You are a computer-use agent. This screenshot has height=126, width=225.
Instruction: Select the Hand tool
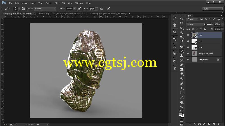pyautogui.click(x=181, y=102)
